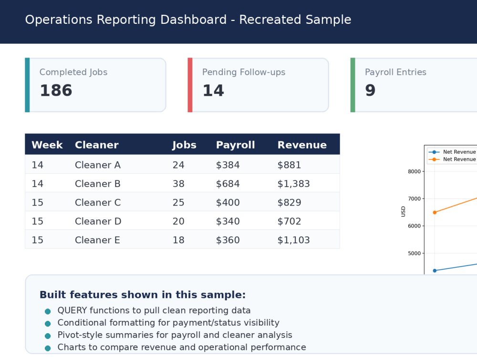Click the bullet beside QUERY functions item
This screenshot has height=357, width=477.
[48, 311]
